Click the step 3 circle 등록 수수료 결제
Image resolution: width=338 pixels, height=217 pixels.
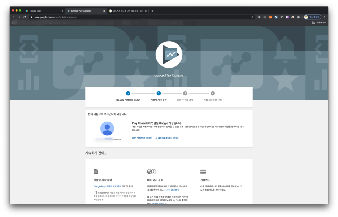(x=185, y=93)
